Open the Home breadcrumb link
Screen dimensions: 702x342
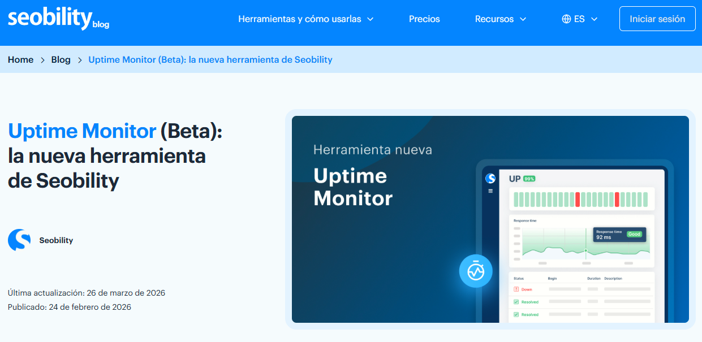(x=20, y=59)
